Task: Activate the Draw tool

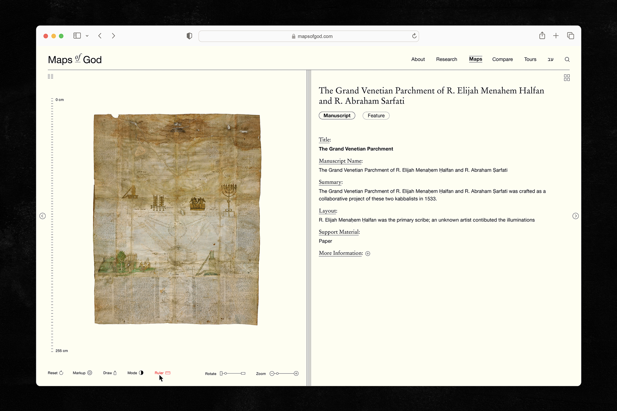Action: pyautogui.click(x=109, y=373)
